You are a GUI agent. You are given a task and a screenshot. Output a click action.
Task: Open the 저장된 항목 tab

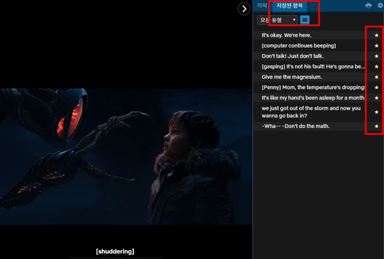(x=289, y=6)
